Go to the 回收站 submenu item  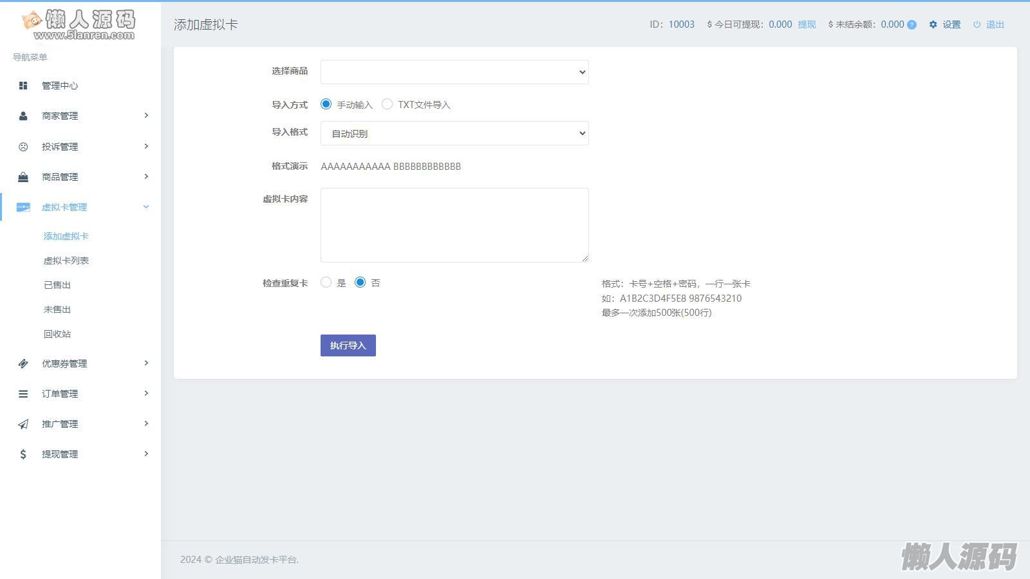[x=57, y=334]
